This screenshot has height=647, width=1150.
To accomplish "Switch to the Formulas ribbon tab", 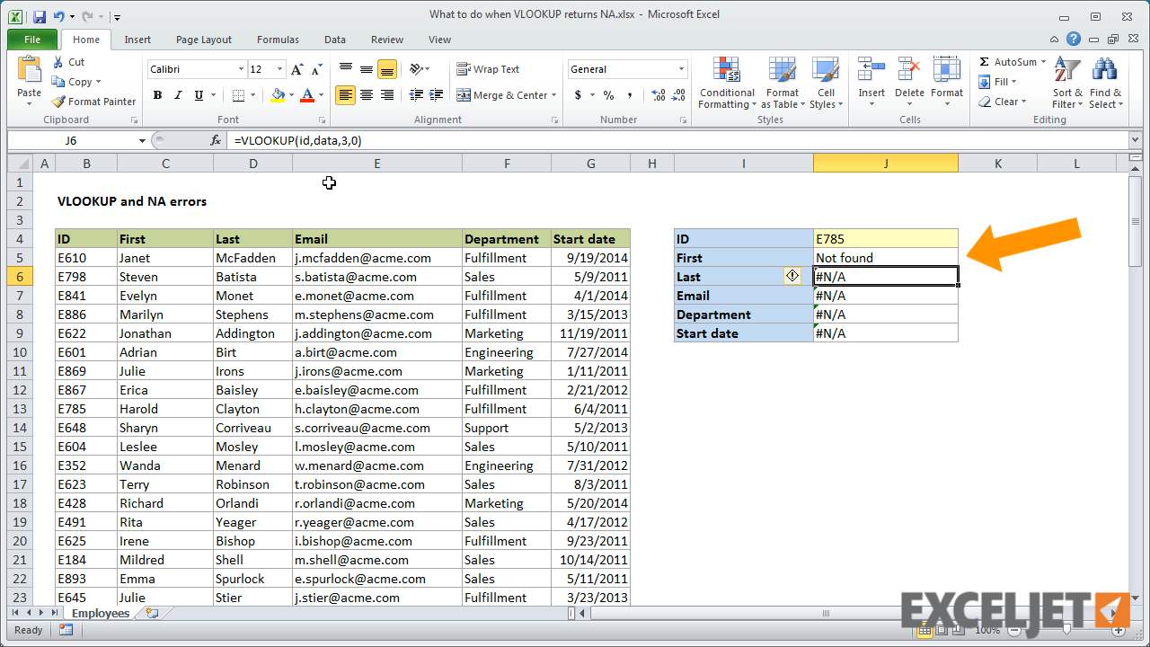I will (278, 39).
